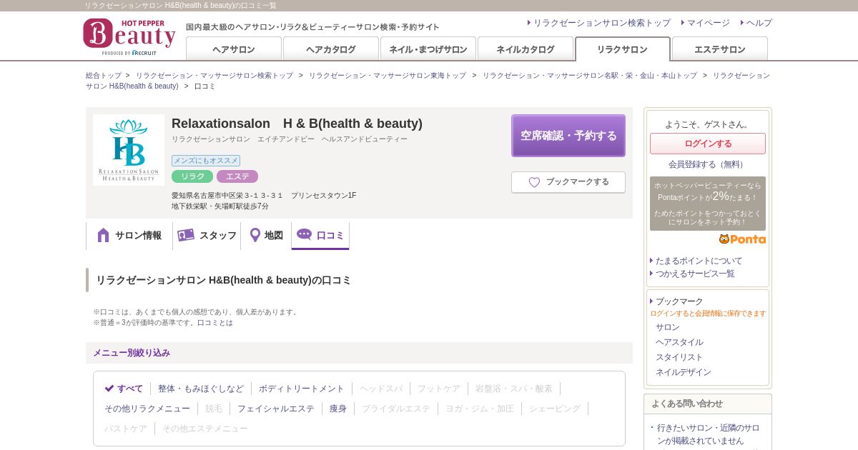Image resolution: width=858 pixels, height=450 pixels.
Task: Filter reviews by ボディトリートメント
Action: coord(302,389)
